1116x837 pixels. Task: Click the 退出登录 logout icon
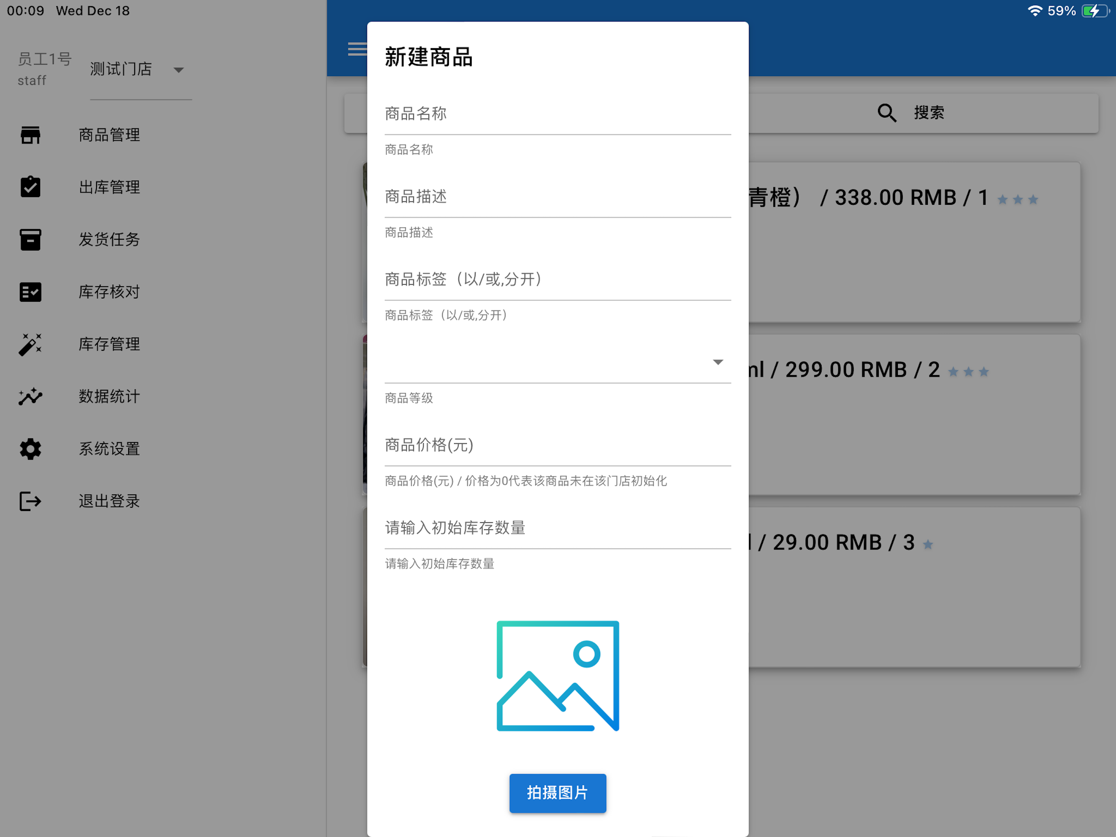tap(30, 501)
